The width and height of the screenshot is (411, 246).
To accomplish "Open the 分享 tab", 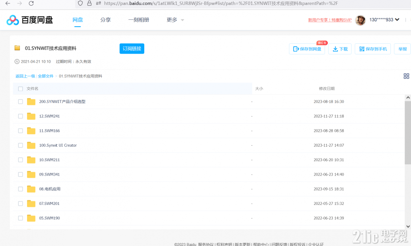I will [105, 20].
